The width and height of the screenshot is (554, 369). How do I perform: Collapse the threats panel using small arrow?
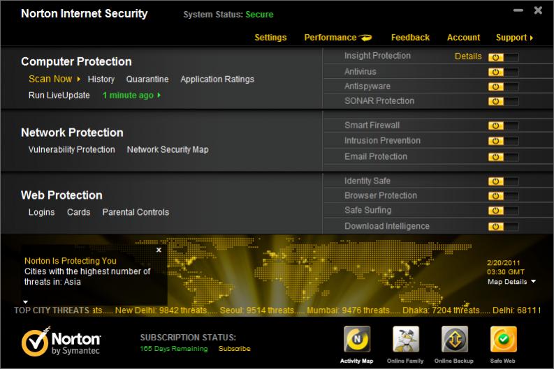point(25,302)
